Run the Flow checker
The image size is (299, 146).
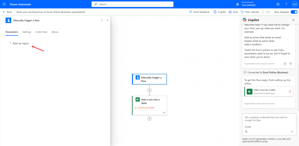[250, 12]
